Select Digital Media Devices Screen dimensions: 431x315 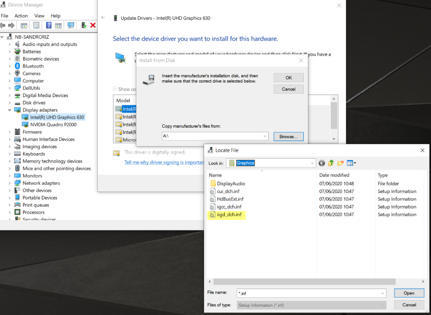click(45, 95)
